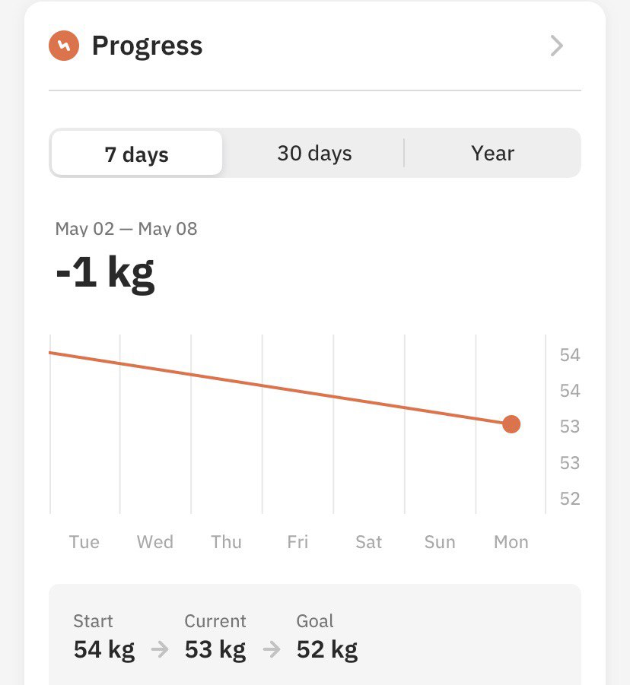Open Progress details via right chevron
Viewport: 630px width, 685px height.
(x=556, y=46)
